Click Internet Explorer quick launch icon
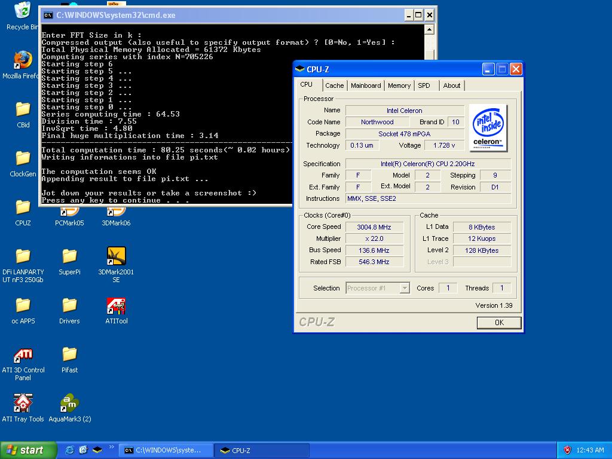612x459 pixels. click(69, 450)
